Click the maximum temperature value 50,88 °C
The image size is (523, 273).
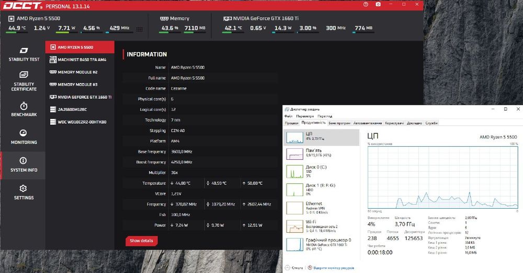pyautogui.click(x=255, y=183)
